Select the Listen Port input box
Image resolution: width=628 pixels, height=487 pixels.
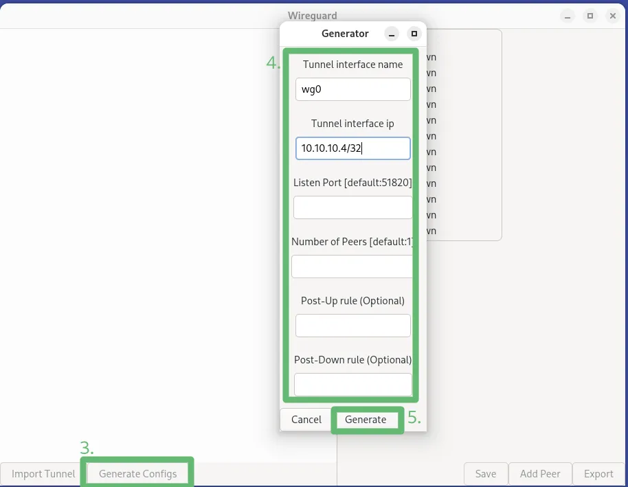pos(352,207)
